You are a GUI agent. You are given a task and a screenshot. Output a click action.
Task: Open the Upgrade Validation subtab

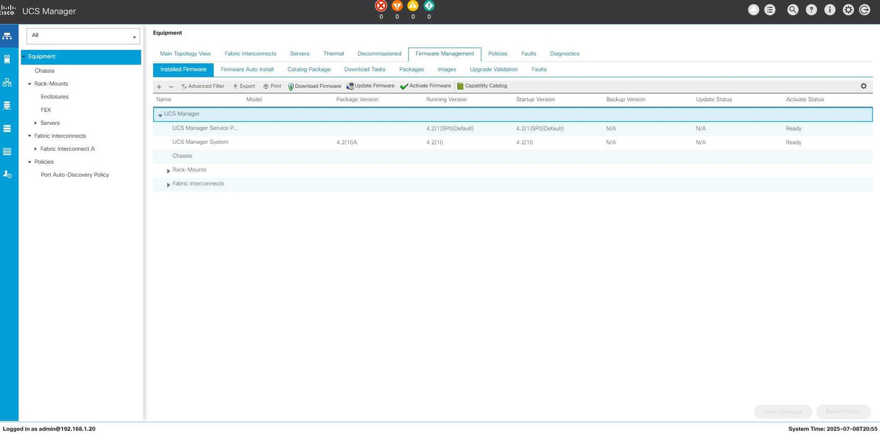coord(494,69)
